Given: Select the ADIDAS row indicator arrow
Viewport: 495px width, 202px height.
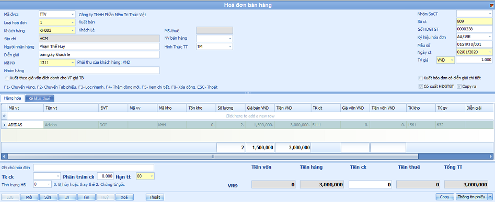Looking at the screenshot, I should click(x=4, y=125).
